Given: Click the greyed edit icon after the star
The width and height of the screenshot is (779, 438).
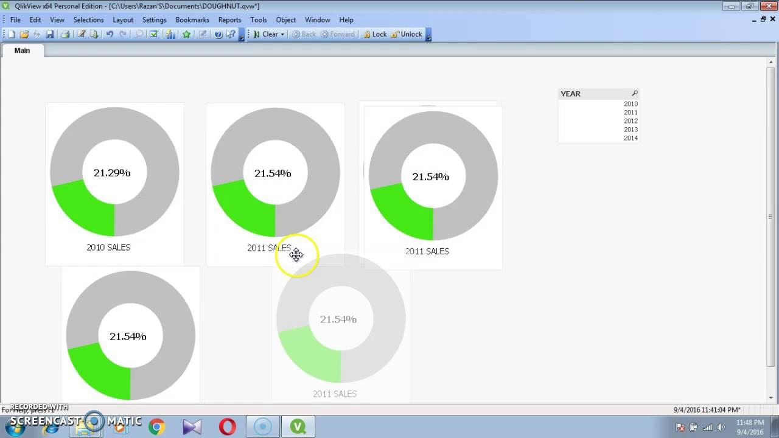Looking at the screenshot, I should point(203,35).
